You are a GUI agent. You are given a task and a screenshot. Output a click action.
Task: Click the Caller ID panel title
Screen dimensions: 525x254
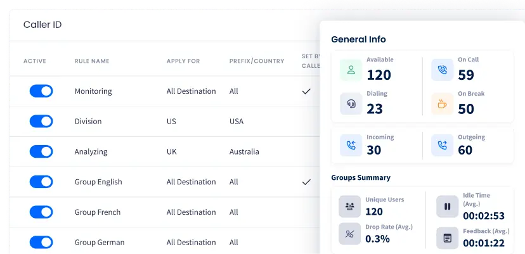(x=42, y=25)
